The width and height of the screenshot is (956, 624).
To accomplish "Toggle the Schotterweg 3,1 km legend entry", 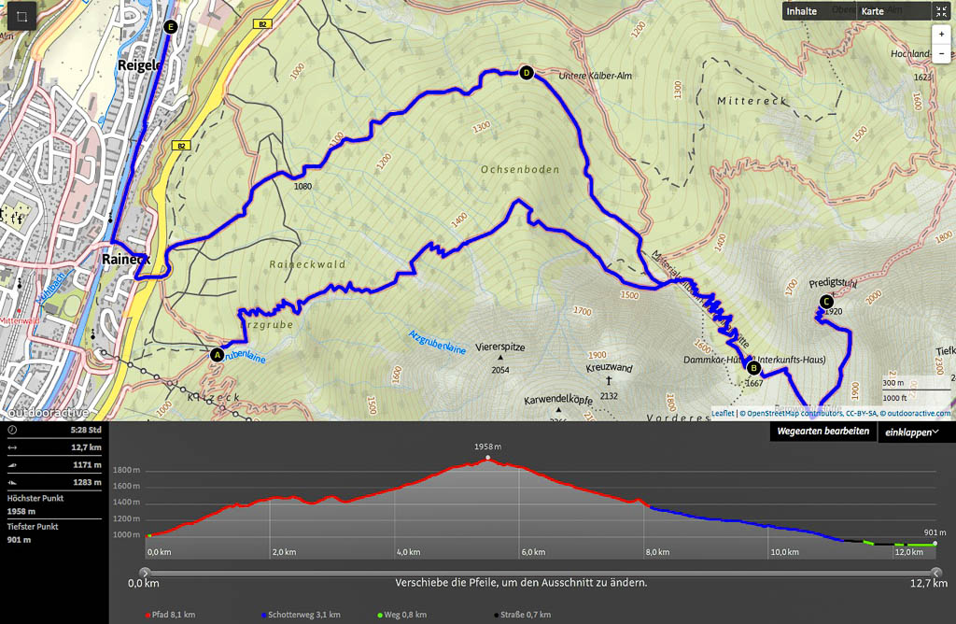I will (x=303, y=615).
